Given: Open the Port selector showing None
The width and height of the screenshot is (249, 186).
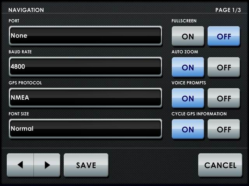Looking at the screenshot, I should [x=86, y=36].
